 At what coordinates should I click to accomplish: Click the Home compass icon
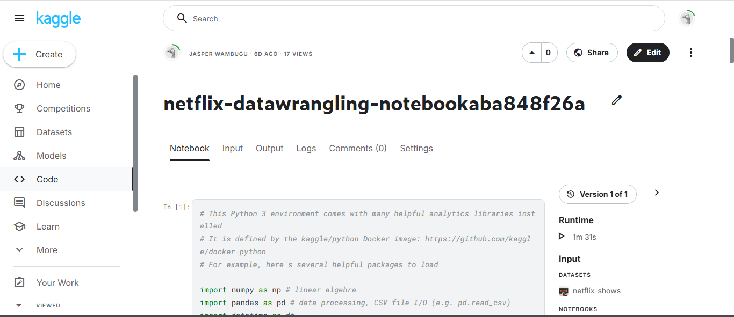pos(19,85)
